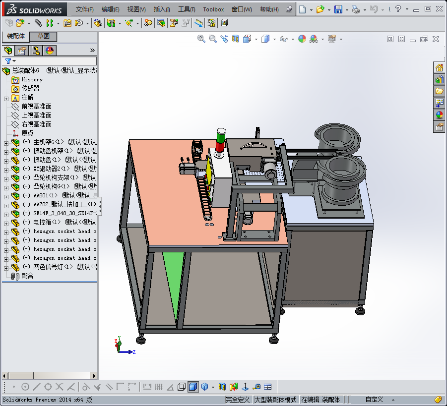Expand the 注解 folder node

(x=6, y=99)
